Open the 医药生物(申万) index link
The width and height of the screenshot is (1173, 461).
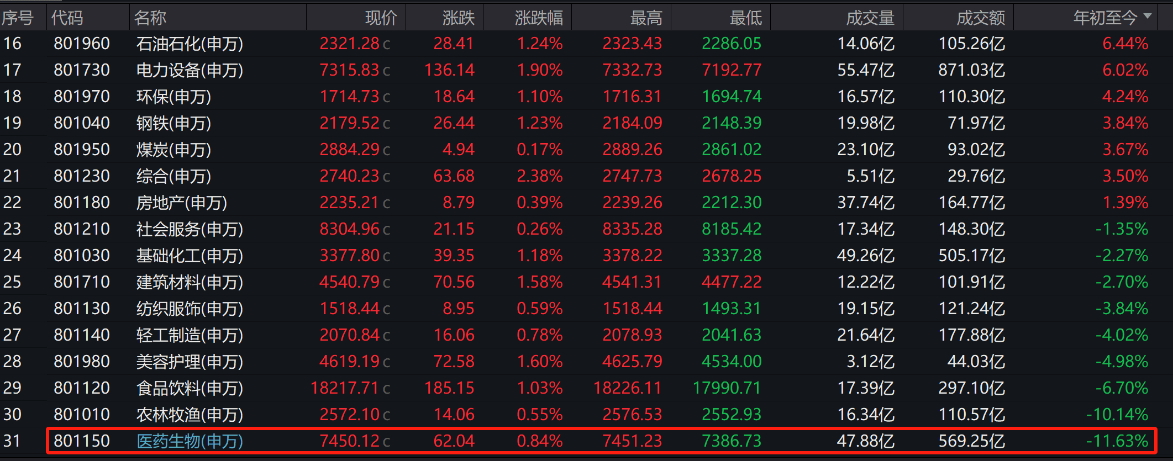[x=190, y=441]
